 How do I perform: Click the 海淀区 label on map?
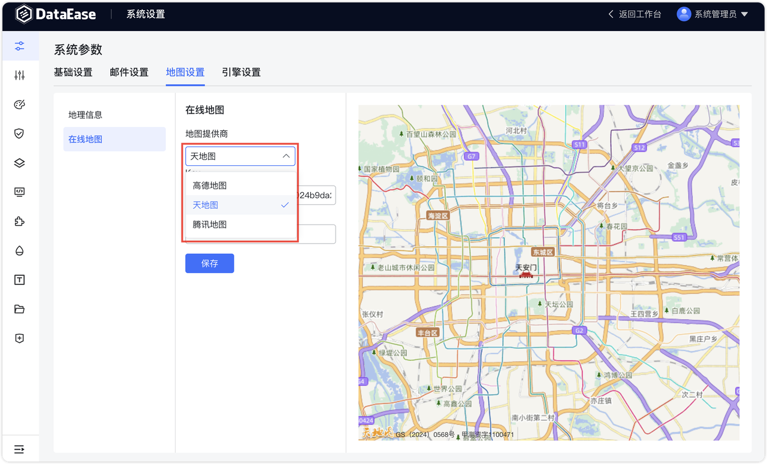439,216
